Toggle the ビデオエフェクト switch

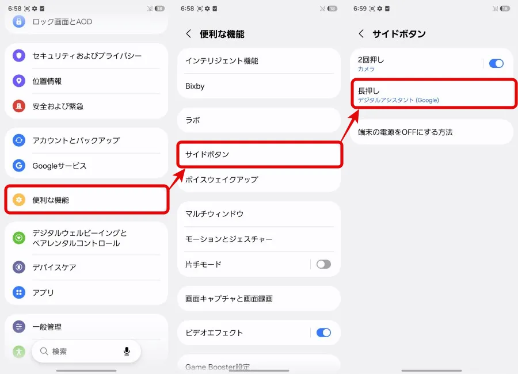[x=323, y=333]
